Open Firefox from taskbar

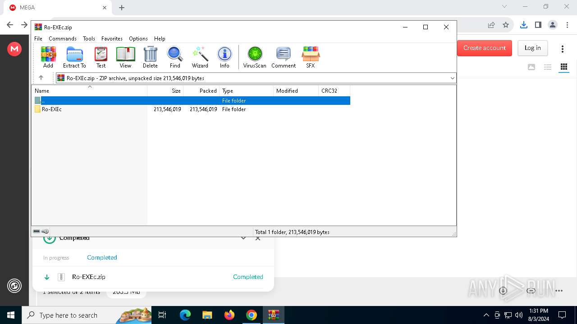229,315
